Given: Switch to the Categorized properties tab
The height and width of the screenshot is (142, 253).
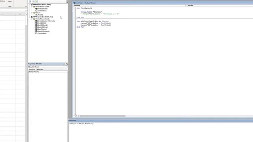Looking at the screenshot, I should pos(40,69).
